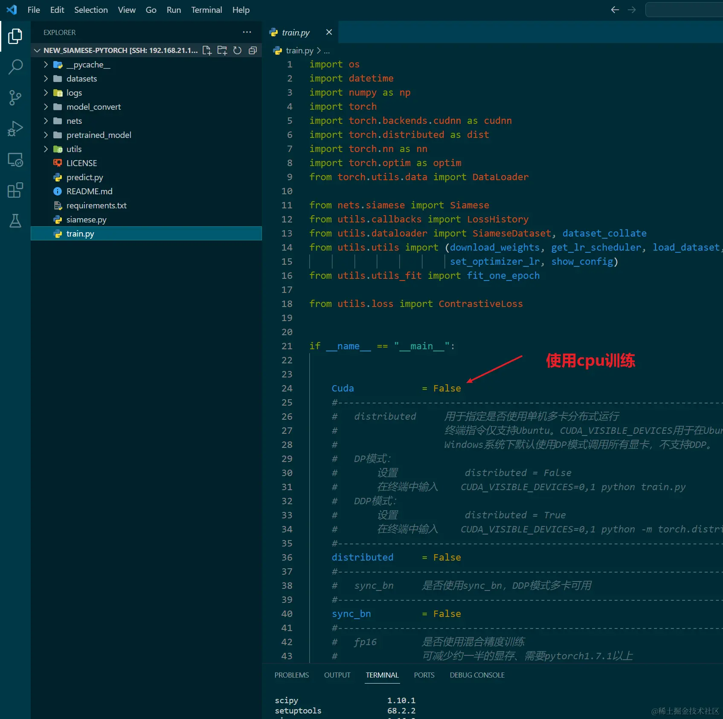
Task: Open the Search view in activity bar
Action: [15, 67]
